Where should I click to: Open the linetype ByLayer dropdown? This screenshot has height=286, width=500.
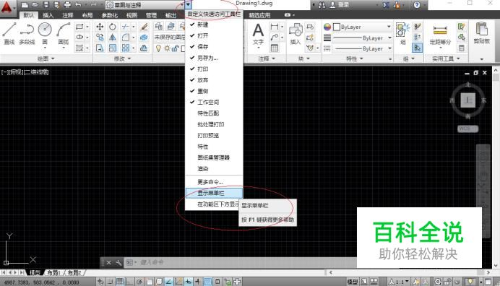coord(362,48)
